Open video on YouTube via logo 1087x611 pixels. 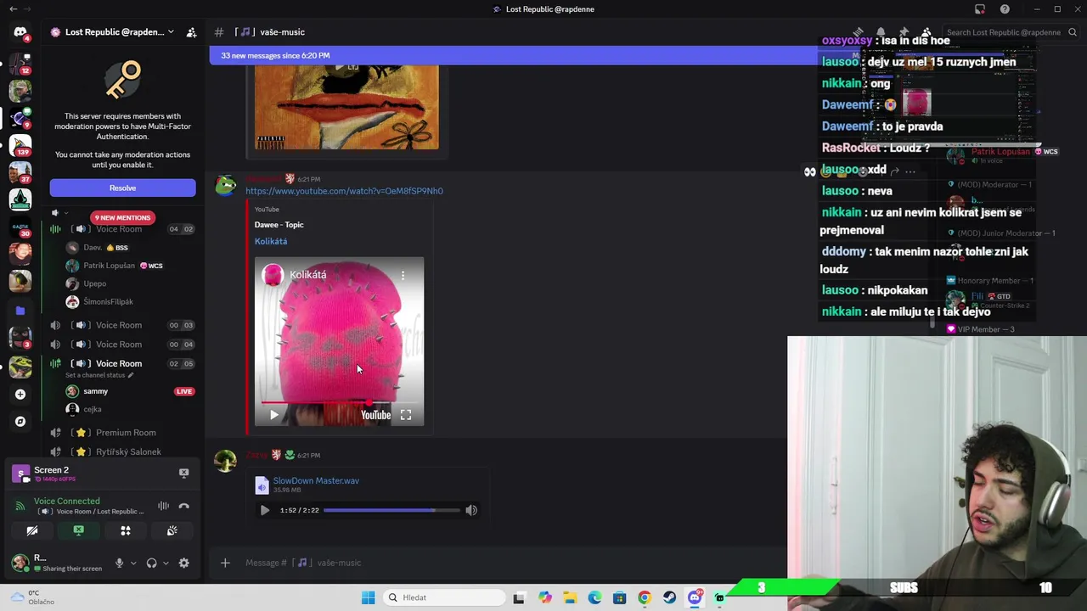[x=375, y=415]
